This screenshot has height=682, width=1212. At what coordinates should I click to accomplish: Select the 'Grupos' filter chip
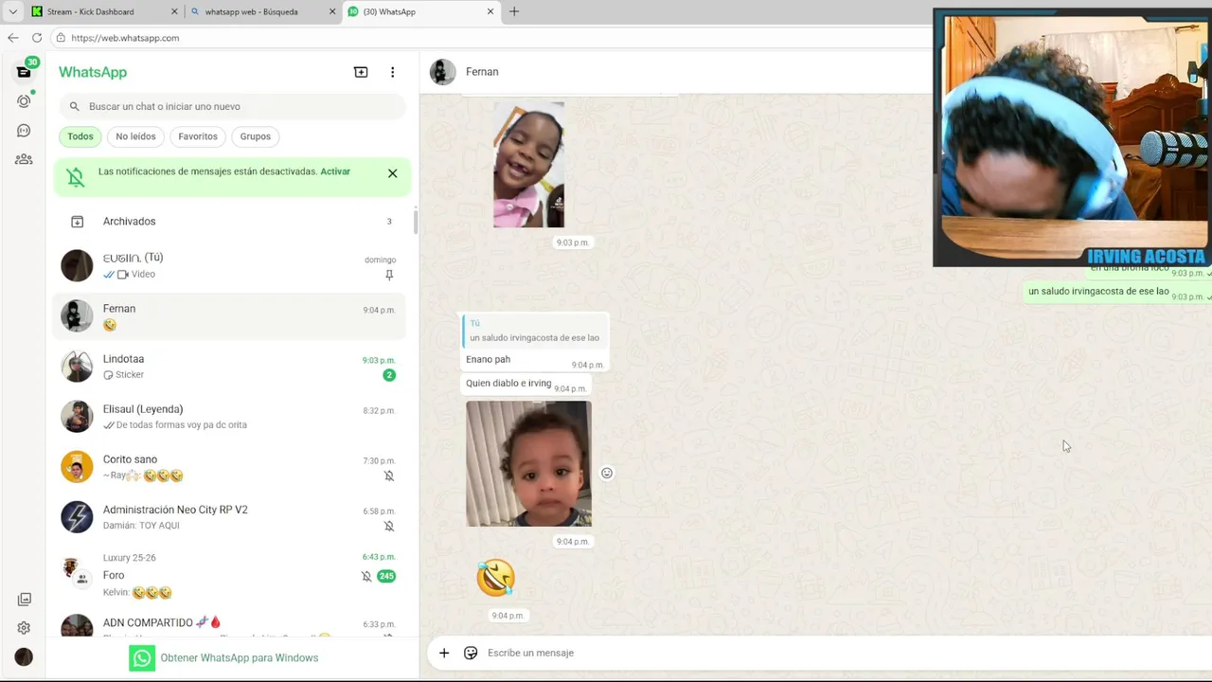coord(255,136)
